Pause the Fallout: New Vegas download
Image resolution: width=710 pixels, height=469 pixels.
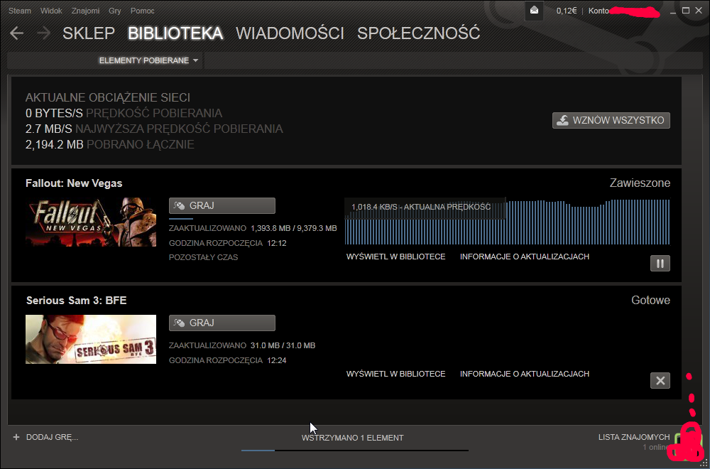pyautogui.click(x=660, y=263)
